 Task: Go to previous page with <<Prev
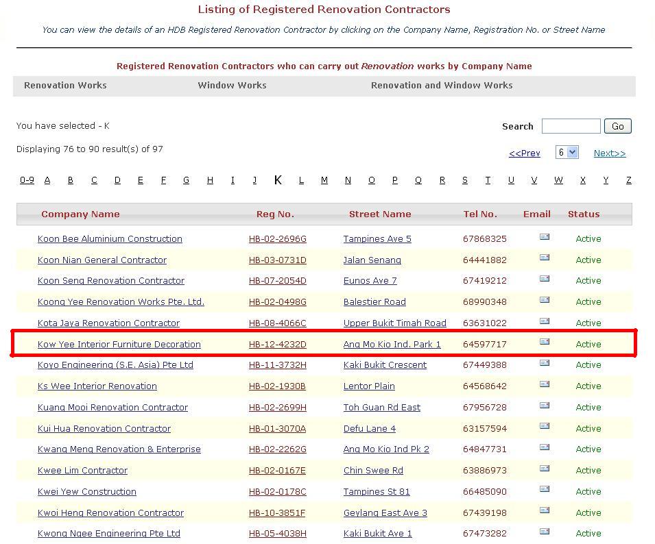(x=524, y=153)
